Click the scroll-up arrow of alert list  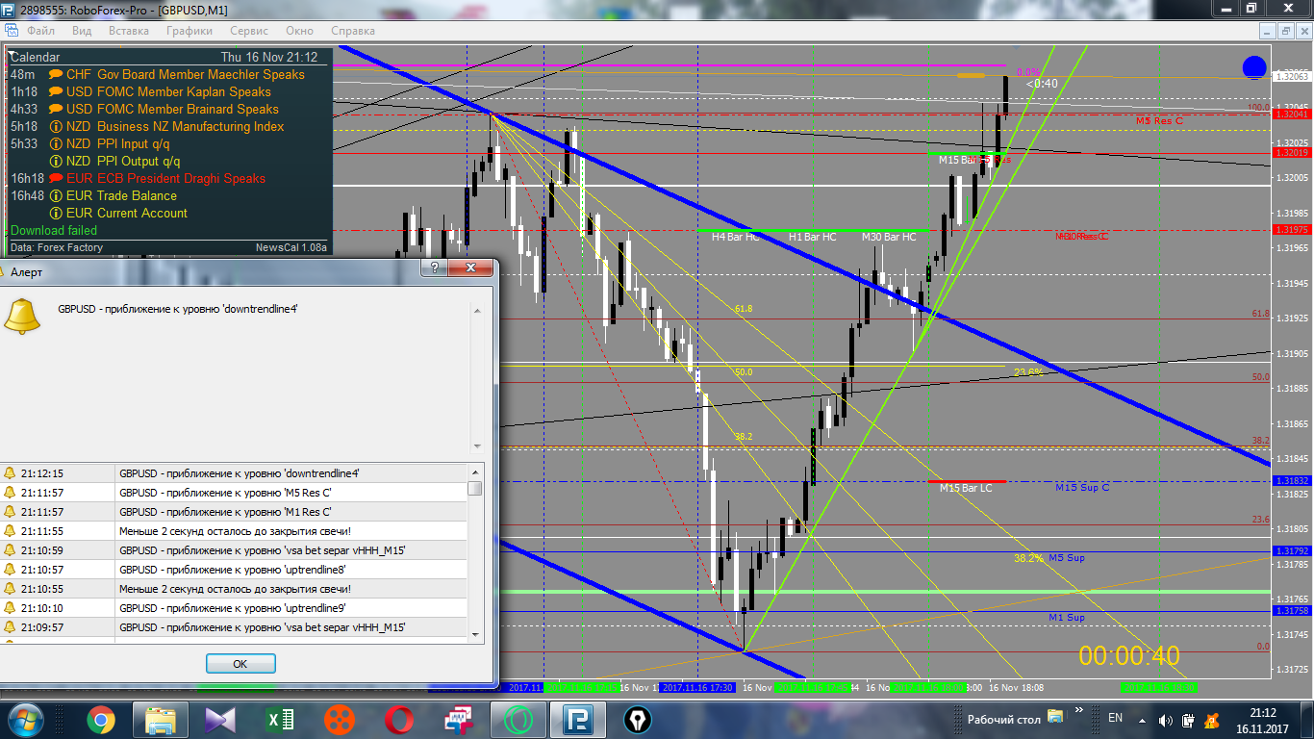pyautogui.click(x=475, y=471)
